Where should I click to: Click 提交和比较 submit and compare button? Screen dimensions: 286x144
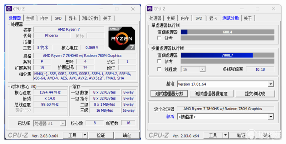[255, 94]
